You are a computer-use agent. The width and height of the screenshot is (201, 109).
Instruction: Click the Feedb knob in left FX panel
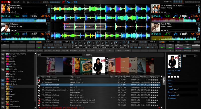[x=76, y=43]
